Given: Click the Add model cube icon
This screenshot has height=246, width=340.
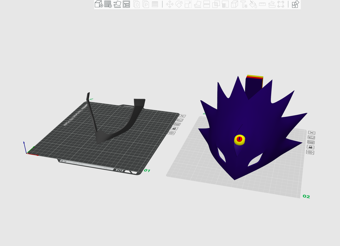Looking at the screenshot, I should (x=99, y=4).
